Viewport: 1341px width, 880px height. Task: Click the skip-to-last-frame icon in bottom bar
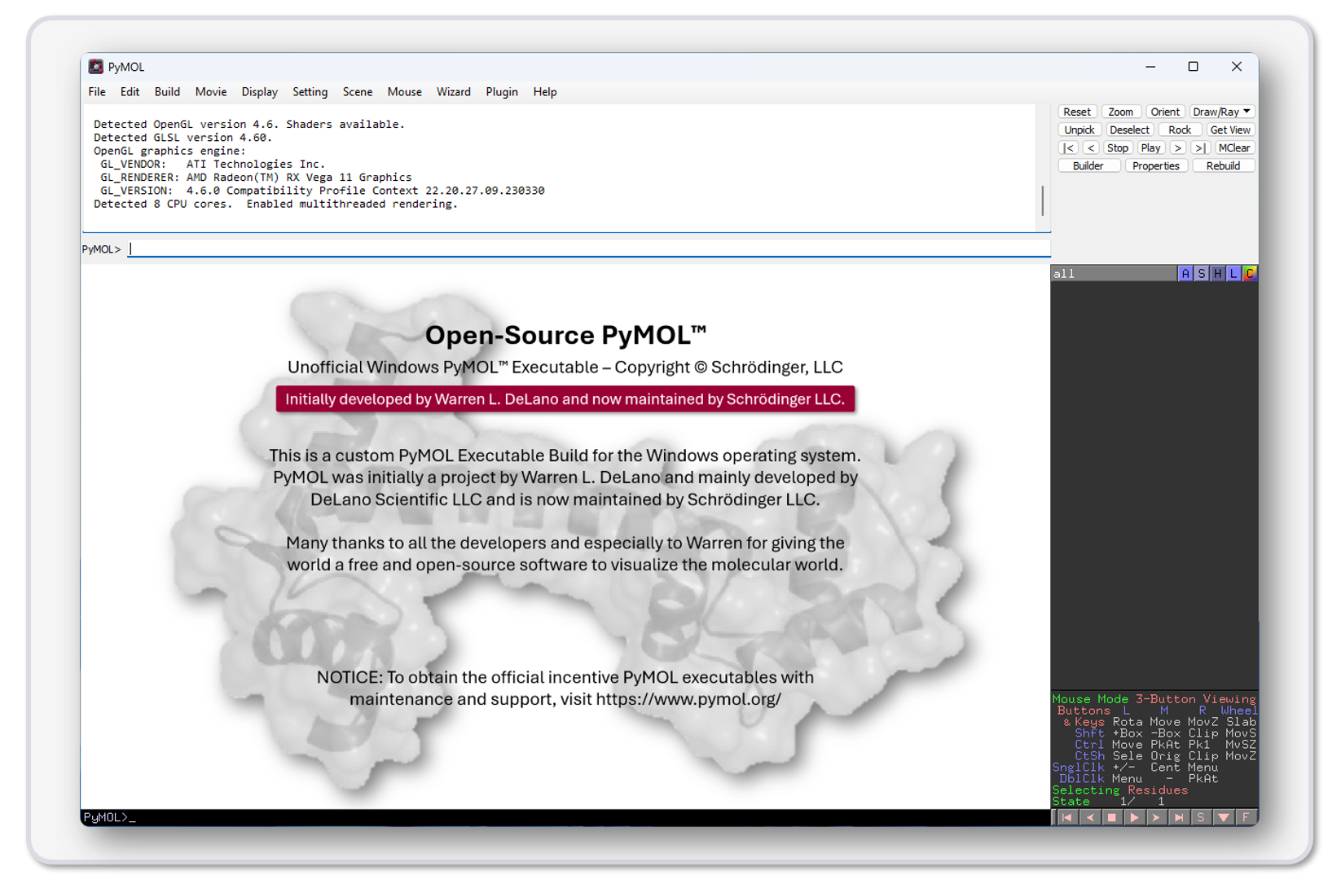pos(1179,817)
